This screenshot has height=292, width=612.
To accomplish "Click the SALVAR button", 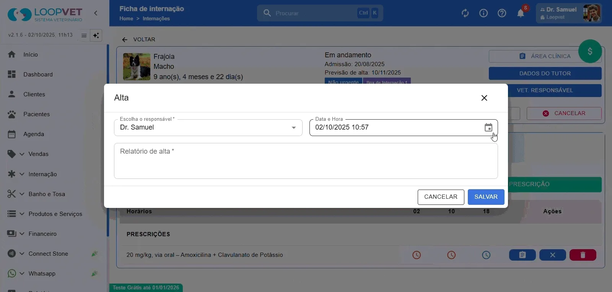I will 486,197.
